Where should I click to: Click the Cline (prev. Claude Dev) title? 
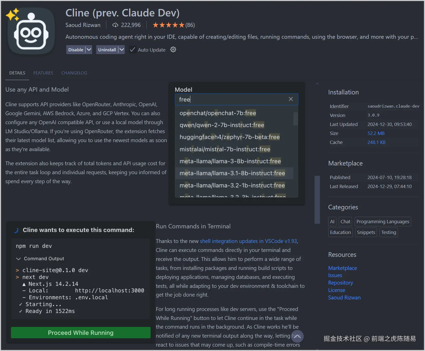[x=122, y=13]
